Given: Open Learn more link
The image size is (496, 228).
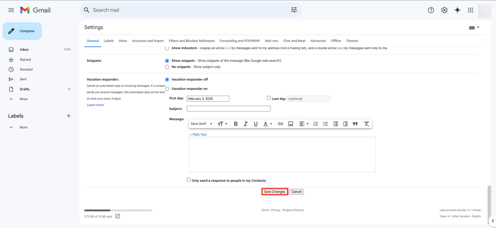Looking at the screenshot, I should [x=95, y=105].
